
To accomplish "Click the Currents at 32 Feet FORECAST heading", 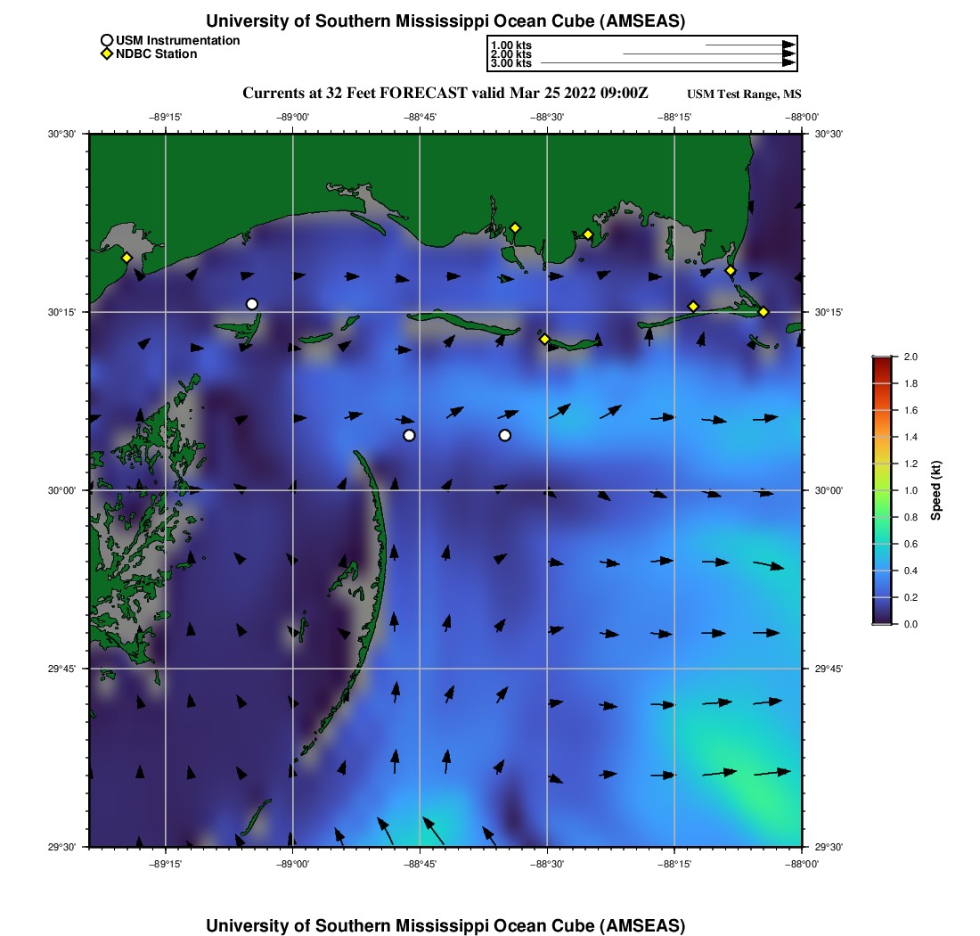I will tap(445, 94).
